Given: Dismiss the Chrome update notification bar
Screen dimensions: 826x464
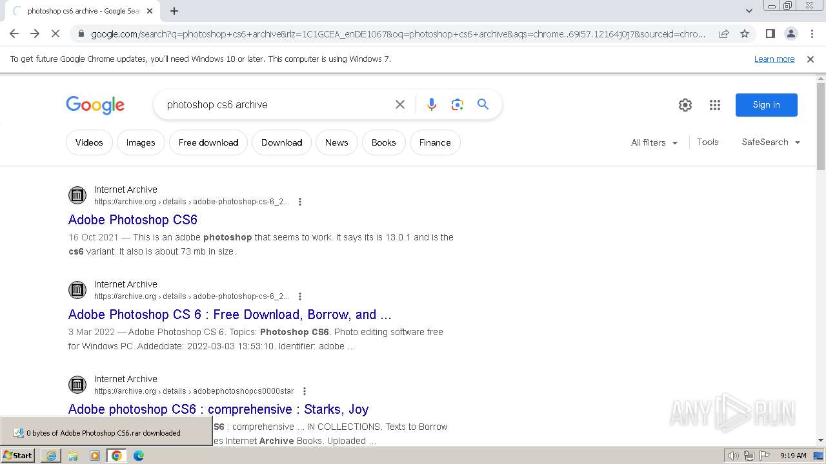Looking at the screenshot, I should (x=811, y=59).
